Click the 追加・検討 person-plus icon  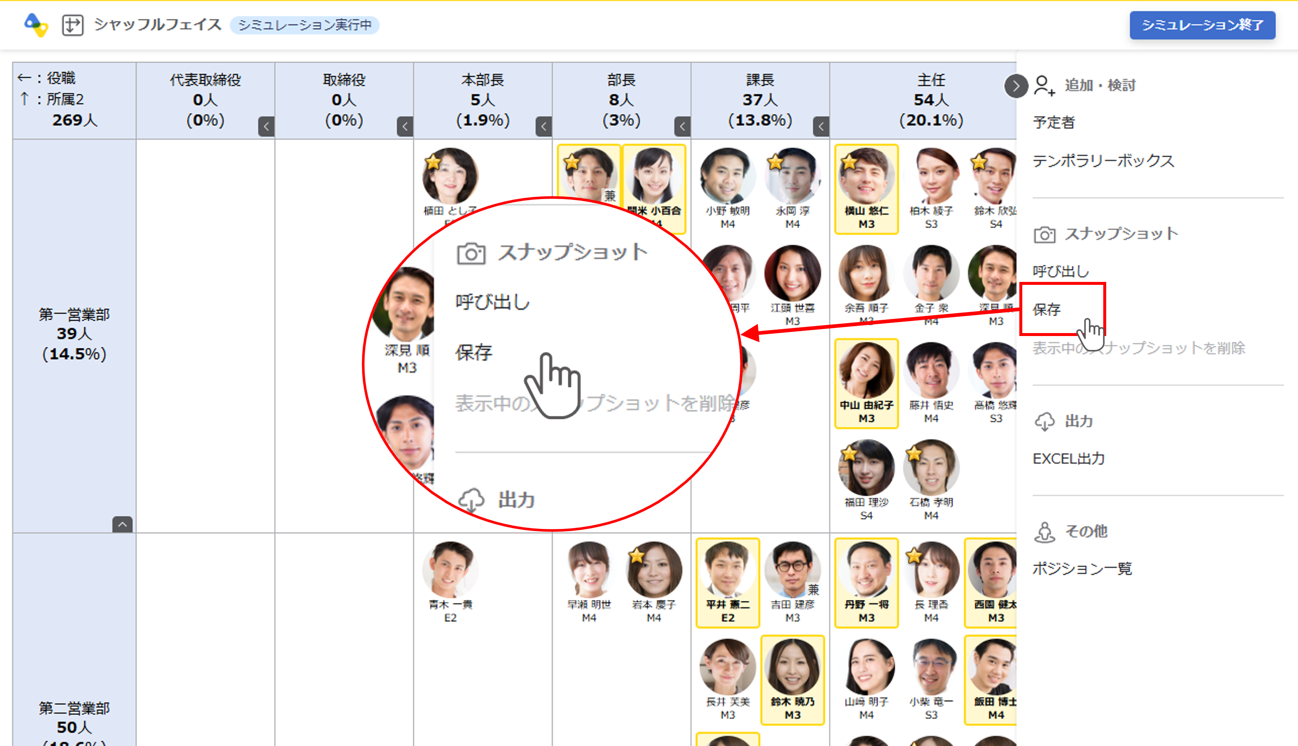point(1044,85)
